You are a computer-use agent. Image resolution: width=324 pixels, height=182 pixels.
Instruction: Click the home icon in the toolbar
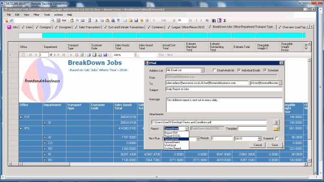tap(72, 20)
